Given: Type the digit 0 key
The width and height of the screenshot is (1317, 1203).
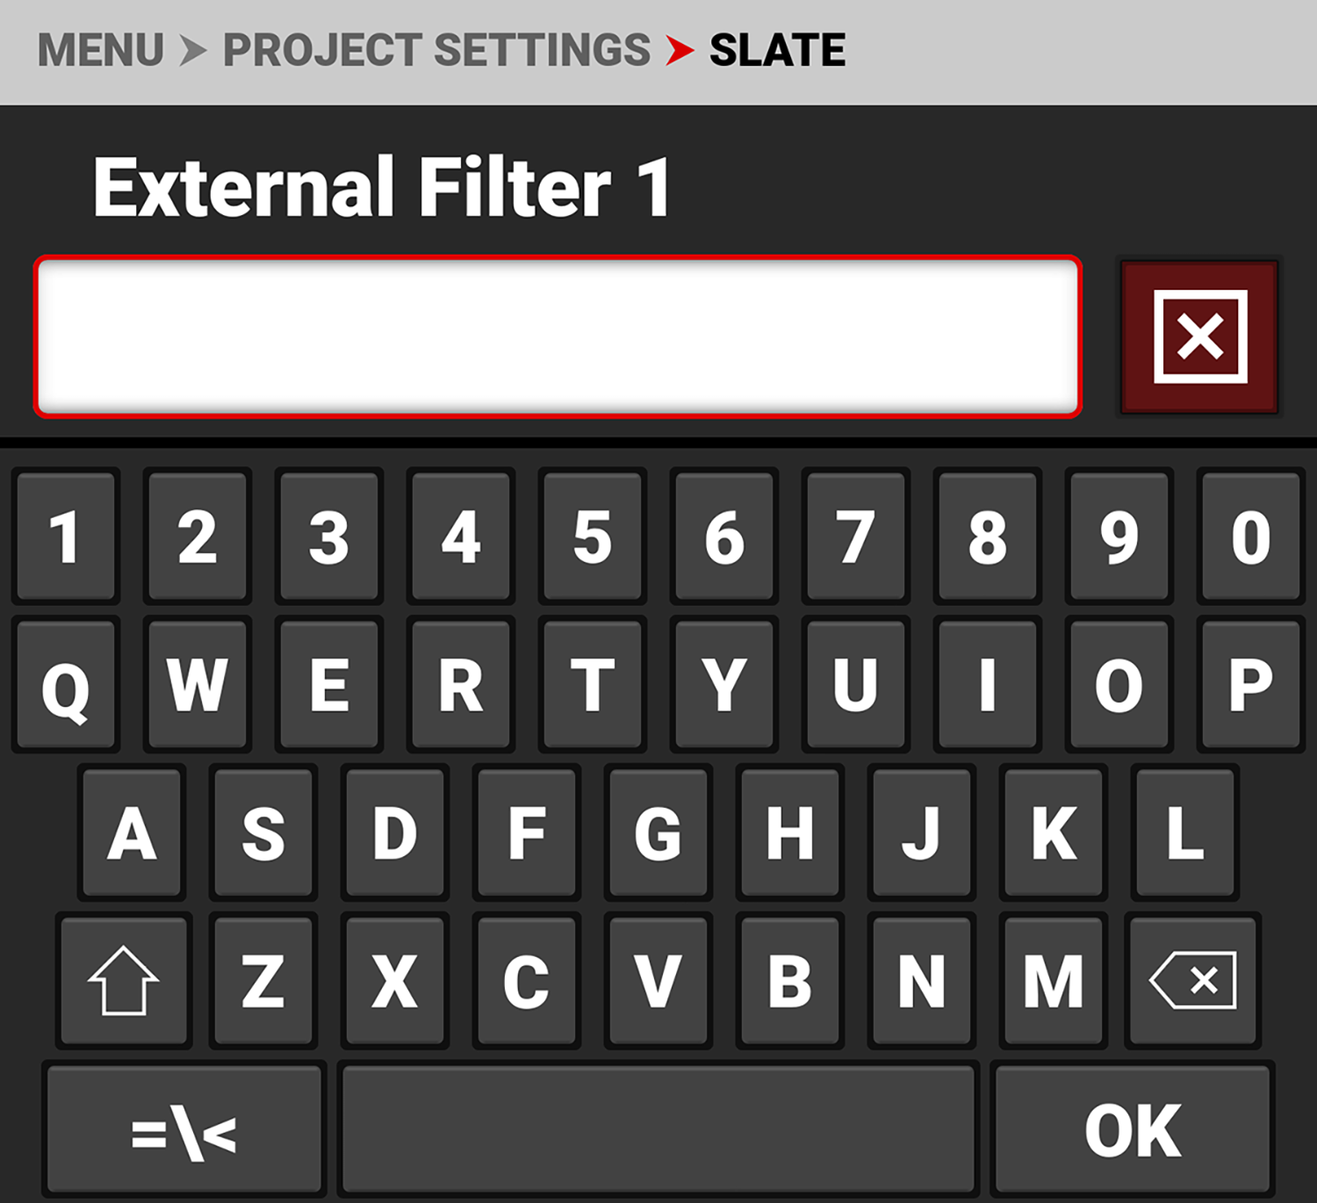Looking at the screenshot, I should [1250, 537].
